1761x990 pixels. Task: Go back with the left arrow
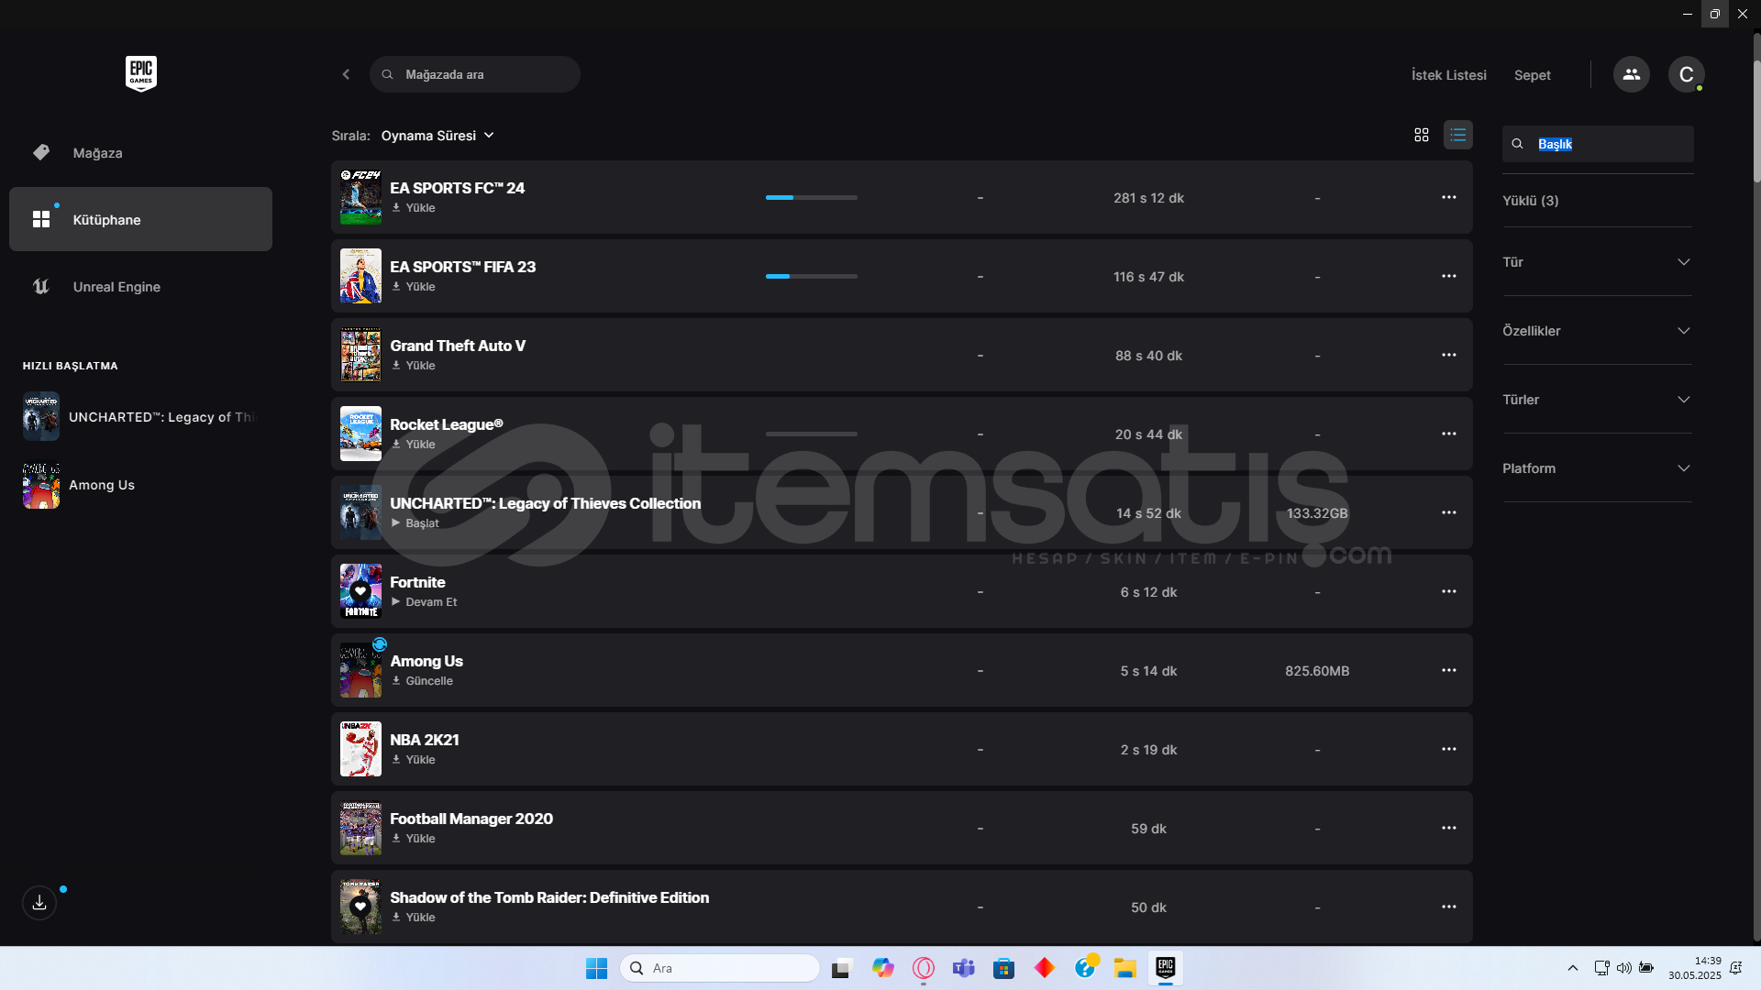[346, 74]
